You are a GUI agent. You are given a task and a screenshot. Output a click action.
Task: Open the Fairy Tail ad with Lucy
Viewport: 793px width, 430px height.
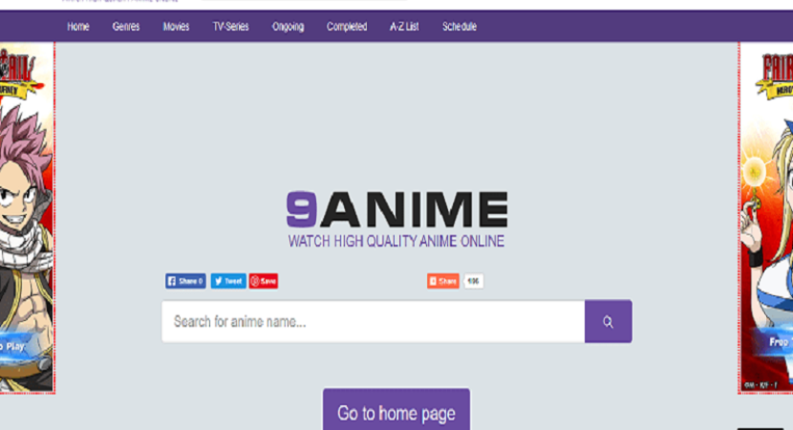[765, 218]
